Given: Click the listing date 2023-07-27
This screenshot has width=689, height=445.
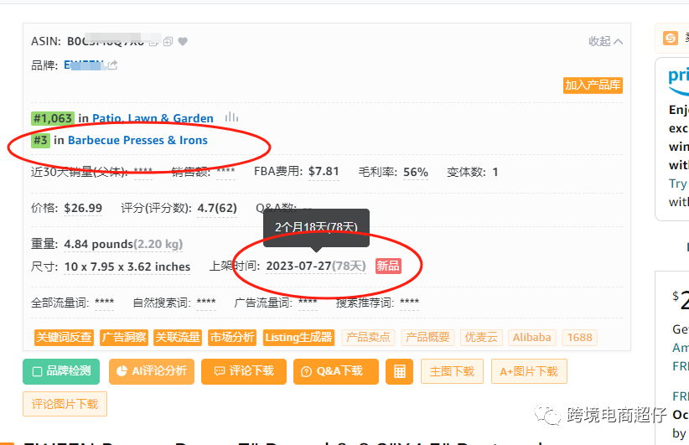Looking at the screenshot, I should pos(298,266).
